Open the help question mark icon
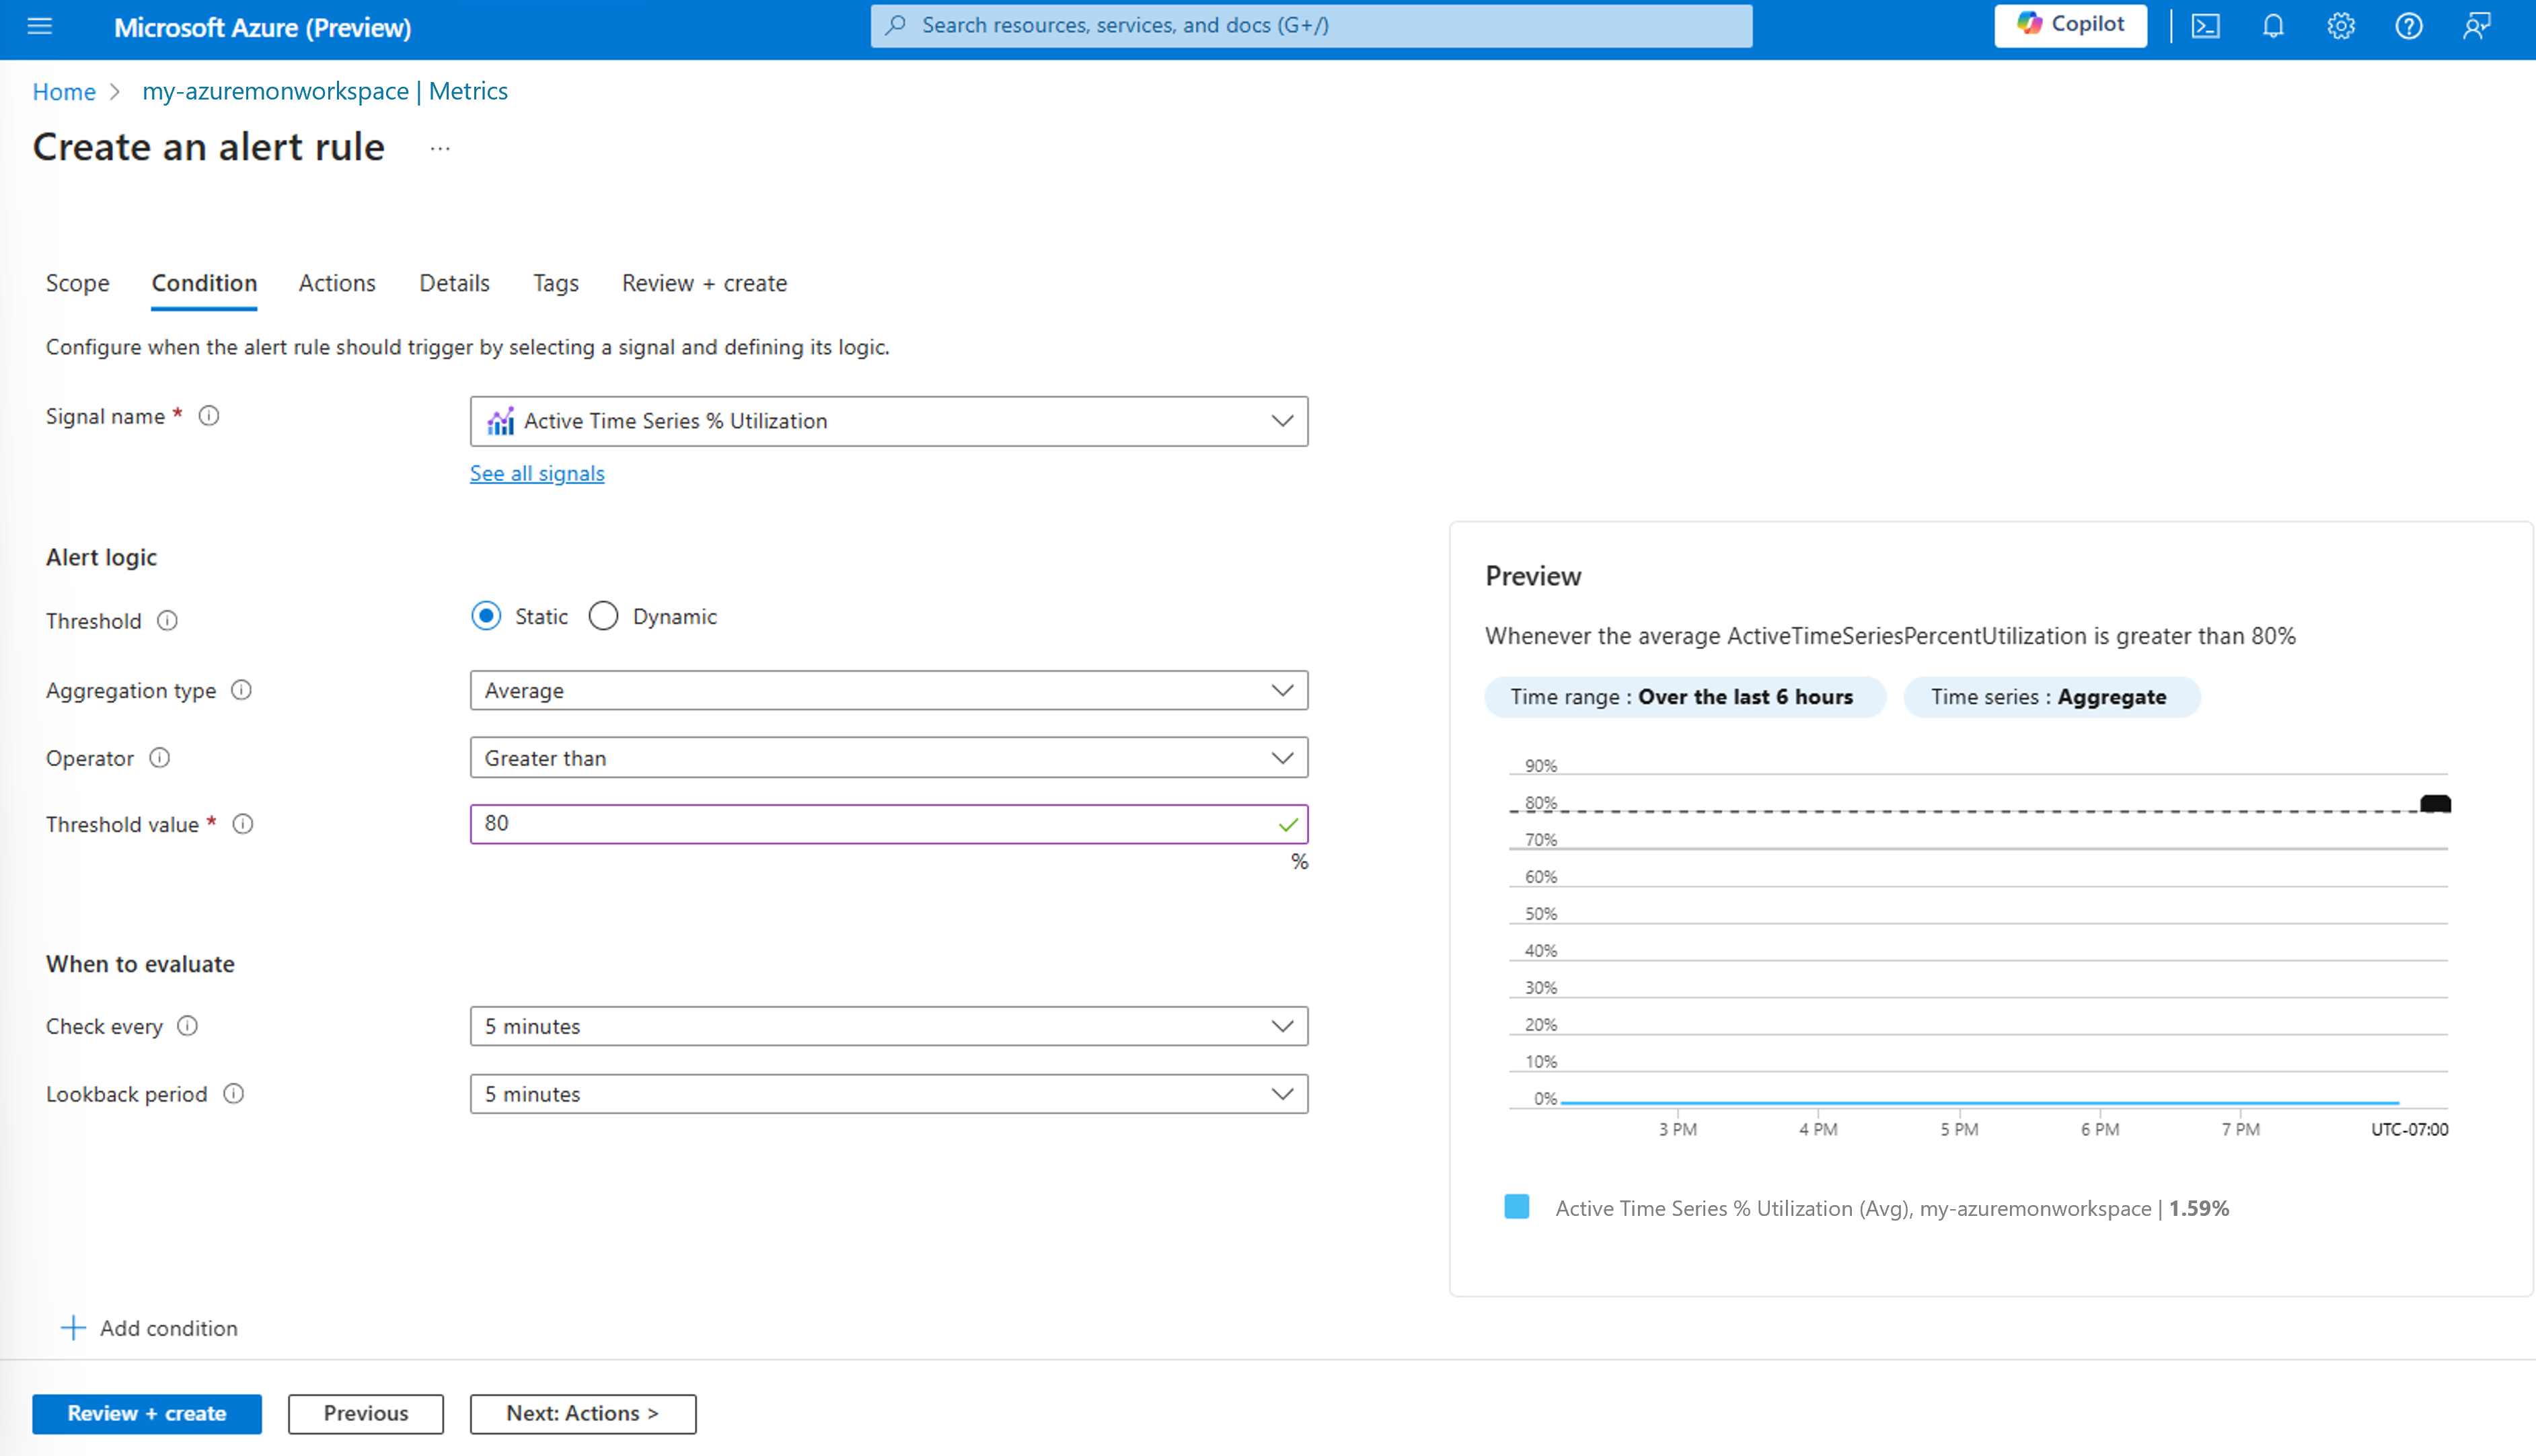 [x=2408, y=26]
